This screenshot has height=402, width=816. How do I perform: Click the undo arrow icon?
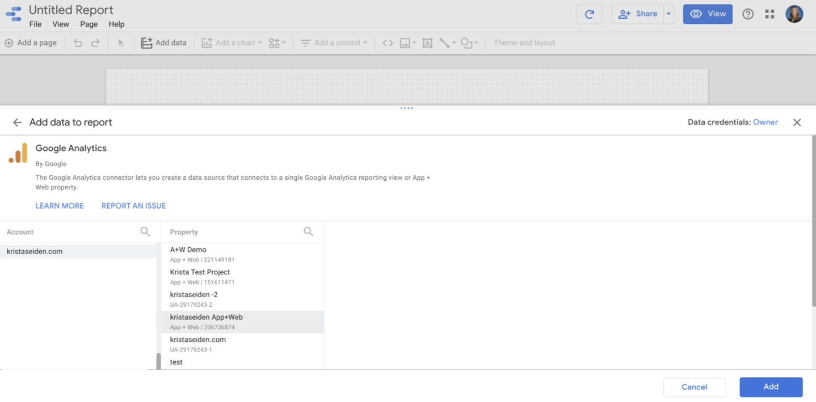[x=78, y=43]
